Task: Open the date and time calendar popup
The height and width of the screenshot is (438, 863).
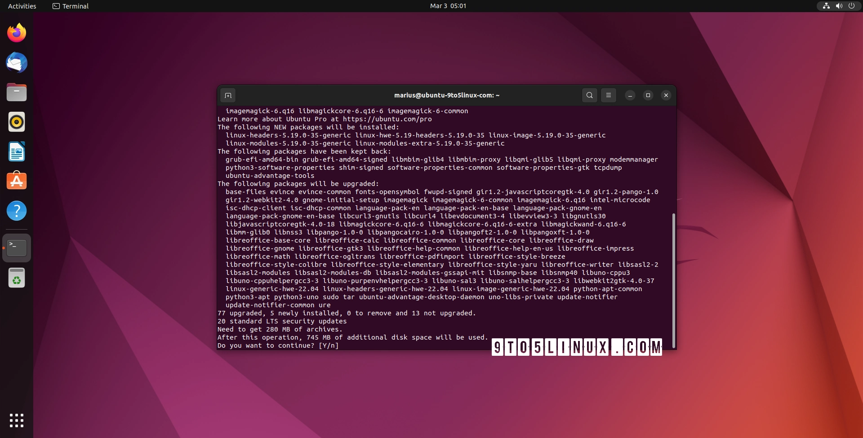Action: click(x=447, y=6)
